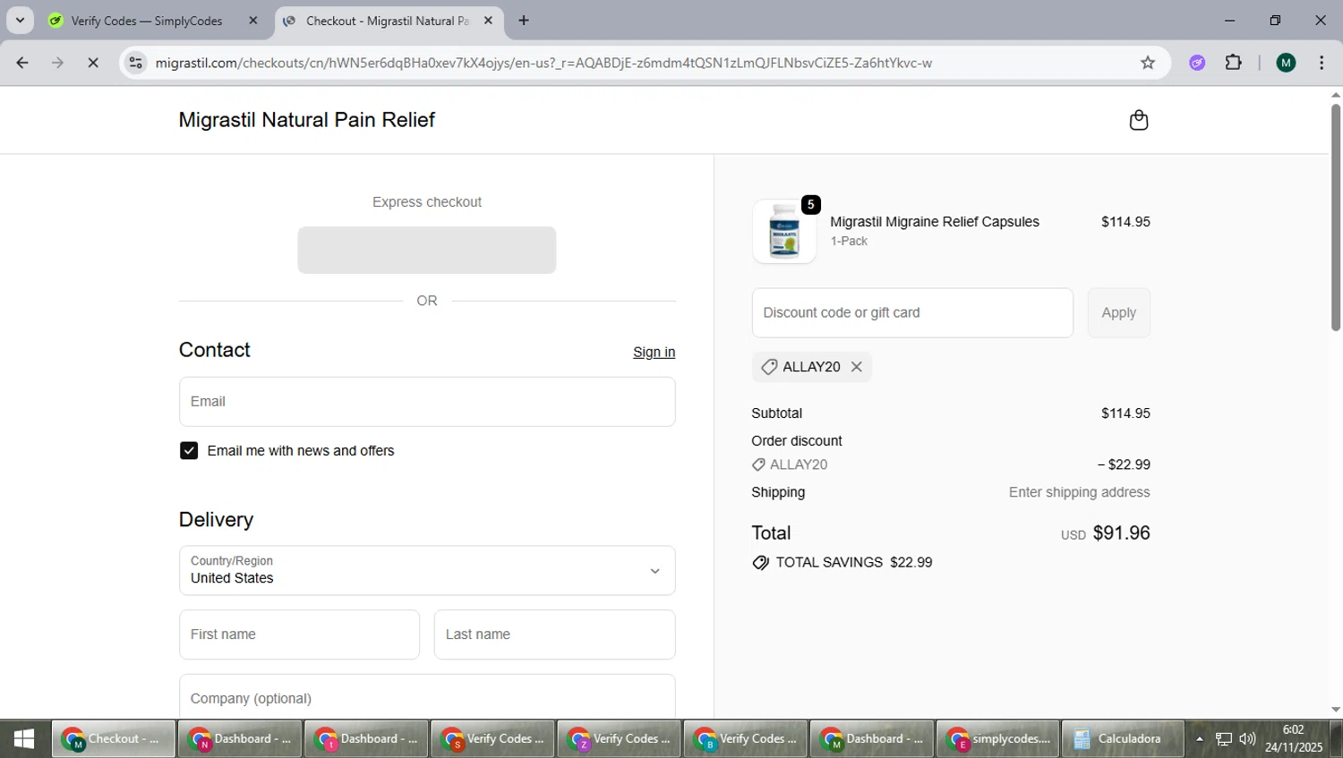The width and height of the screenshot is (1343, 758).
Task: Click the network tray icon
Action: pyautogui.click(x=1224, y=739)
